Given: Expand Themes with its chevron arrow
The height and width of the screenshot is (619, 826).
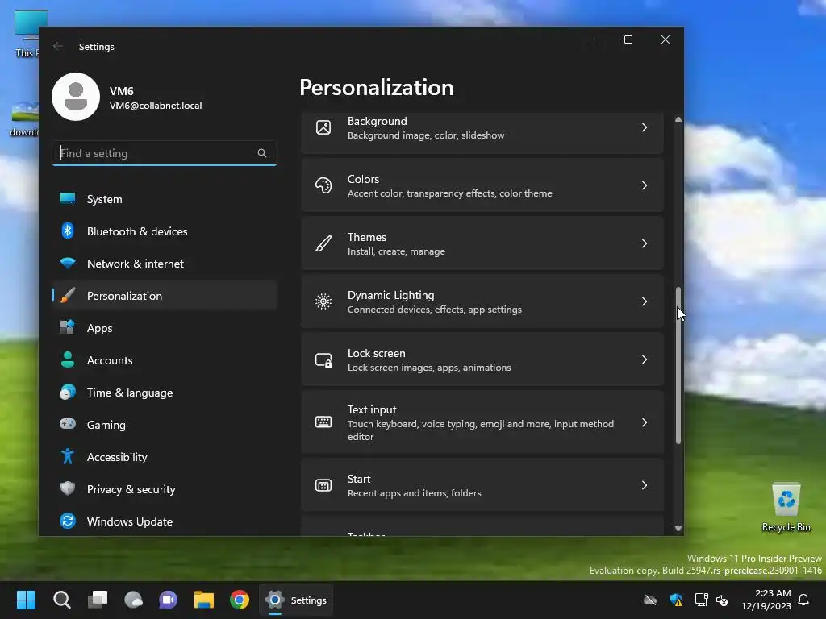Looking at the screenshot, I should pos(645,243).
